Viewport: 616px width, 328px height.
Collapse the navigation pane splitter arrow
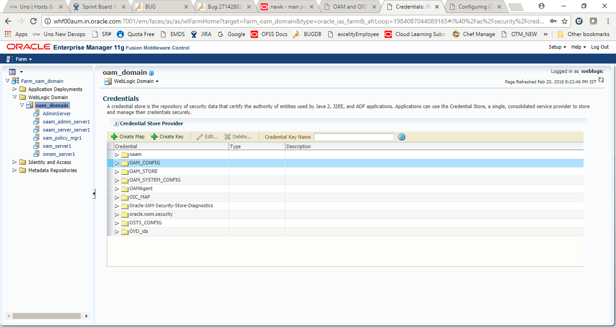pos(94,194)
